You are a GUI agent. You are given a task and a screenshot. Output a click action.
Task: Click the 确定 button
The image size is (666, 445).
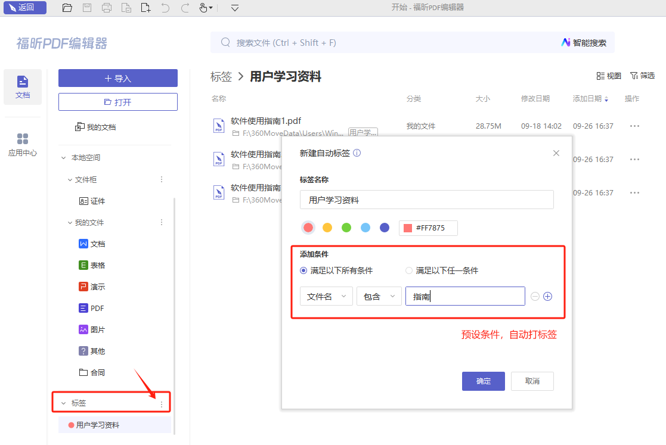pyautogui.click(x=483, y=381)
